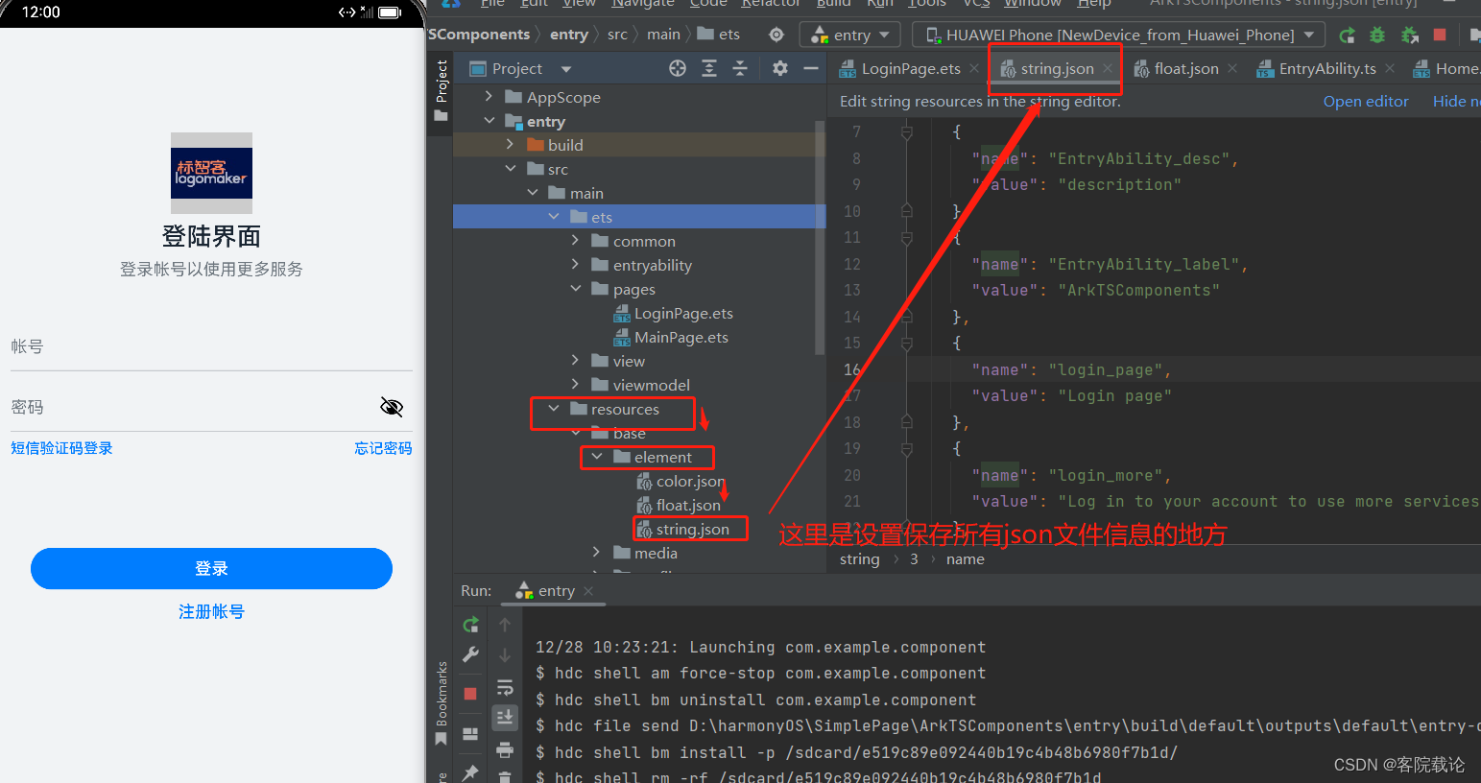The width and height of the screenshot is (1481, 783).
Task: Collapse the entry module folder
Action: (x=489, y=121)
